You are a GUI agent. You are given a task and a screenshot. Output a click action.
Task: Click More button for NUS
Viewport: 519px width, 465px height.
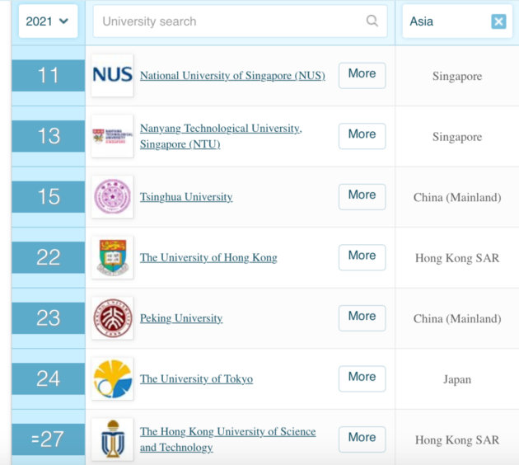(362, 75)
